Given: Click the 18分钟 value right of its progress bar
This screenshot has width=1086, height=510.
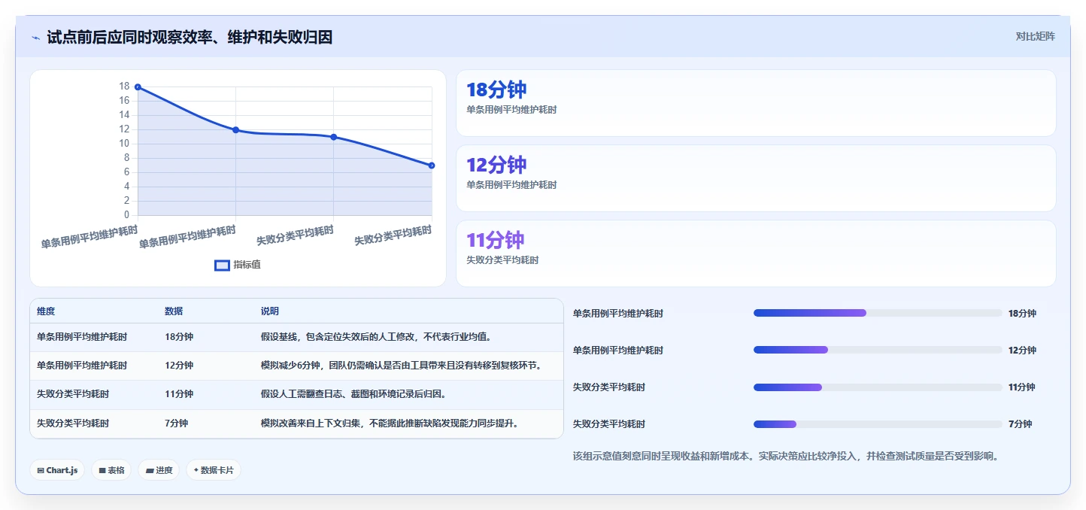Looking at the screenshot, I should tap(1022, 314).
